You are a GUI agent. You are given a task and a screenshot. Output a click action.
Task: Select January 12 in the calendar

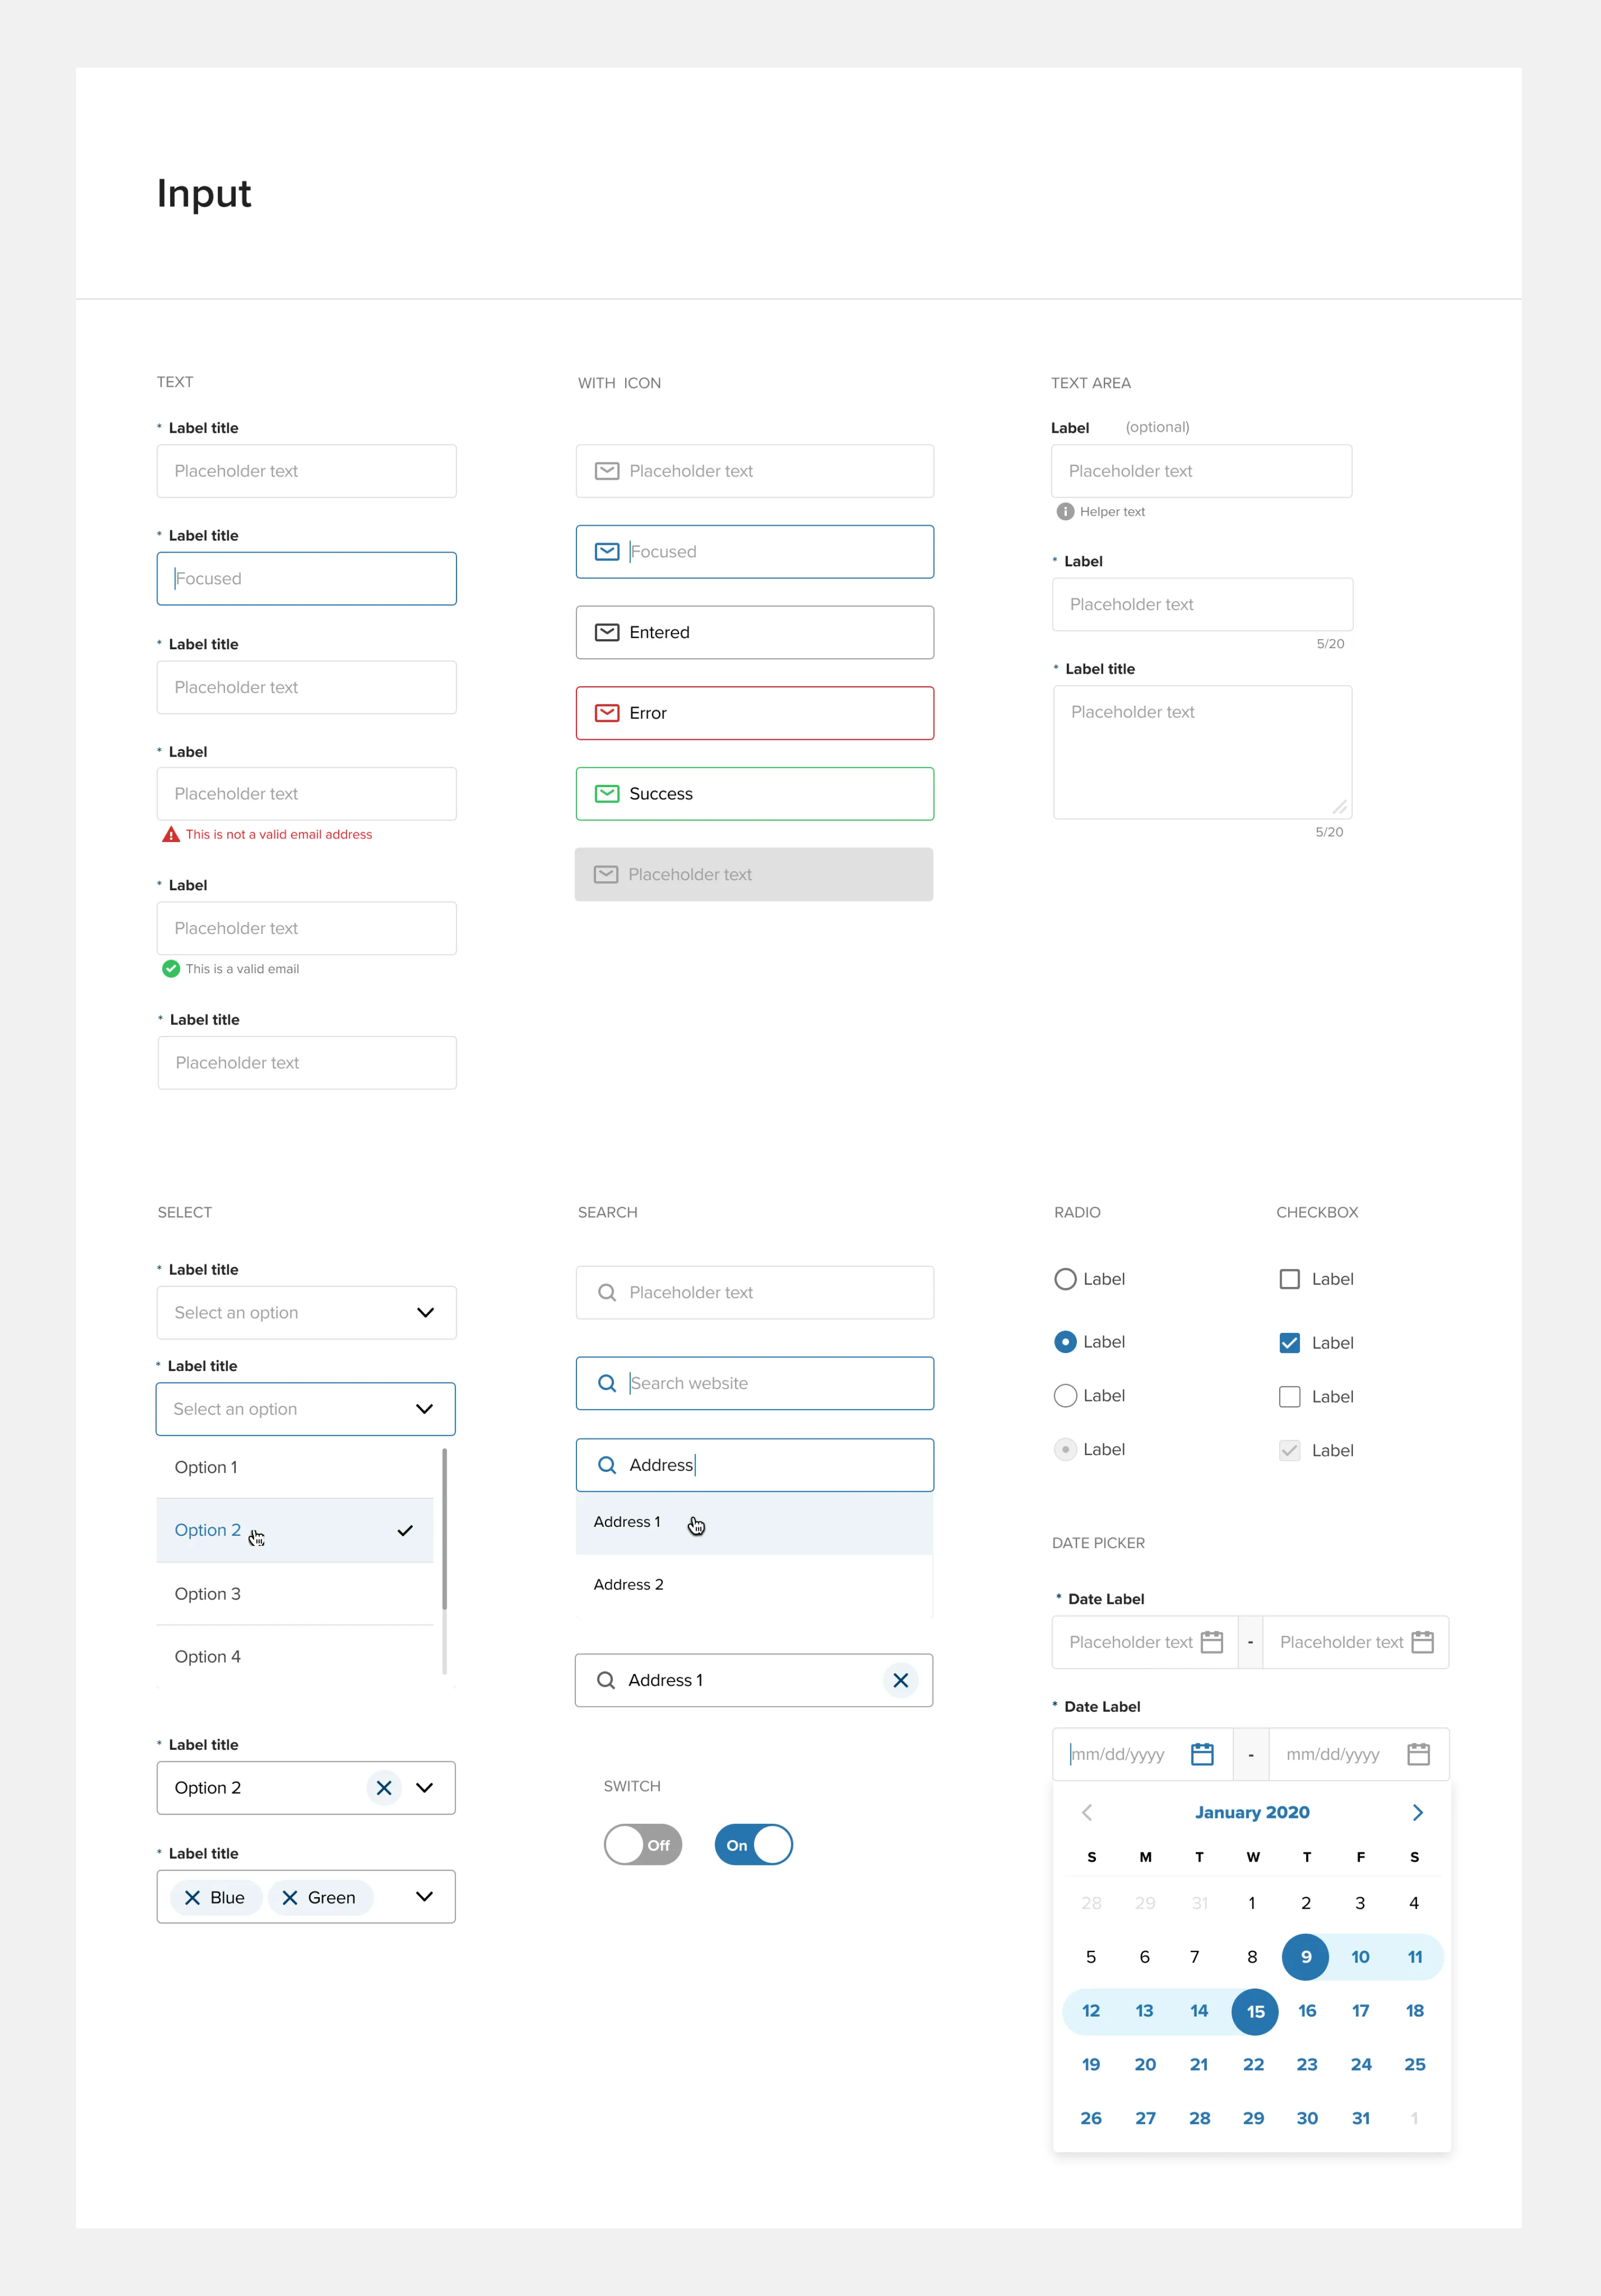pos(1091,2011)
